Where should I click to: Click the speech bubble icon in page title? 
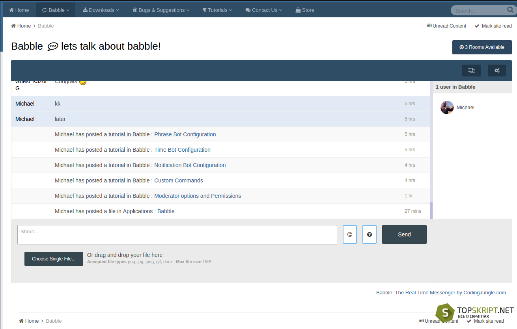52,47
